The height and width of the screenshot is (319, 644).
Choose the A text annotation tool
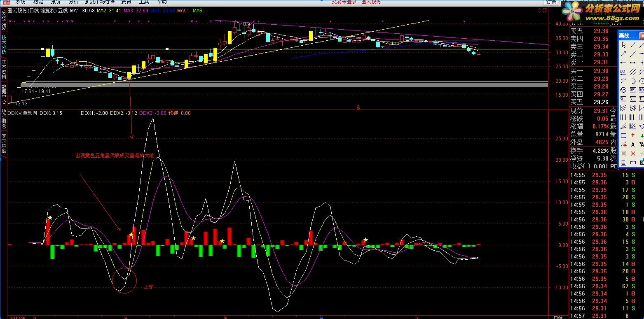coord(633,144)
